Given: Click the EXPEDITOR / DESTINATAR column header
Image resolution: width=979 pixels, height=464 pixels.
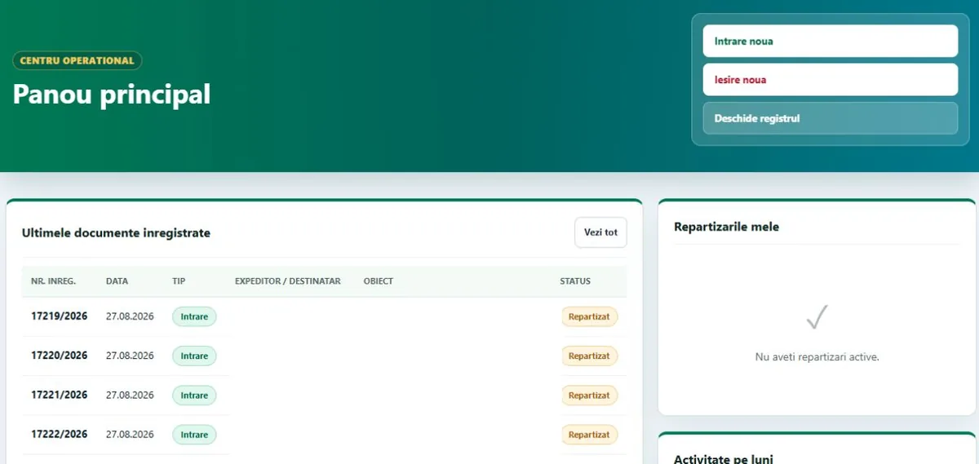Looking at the screenshot, I should click(287, 281).
